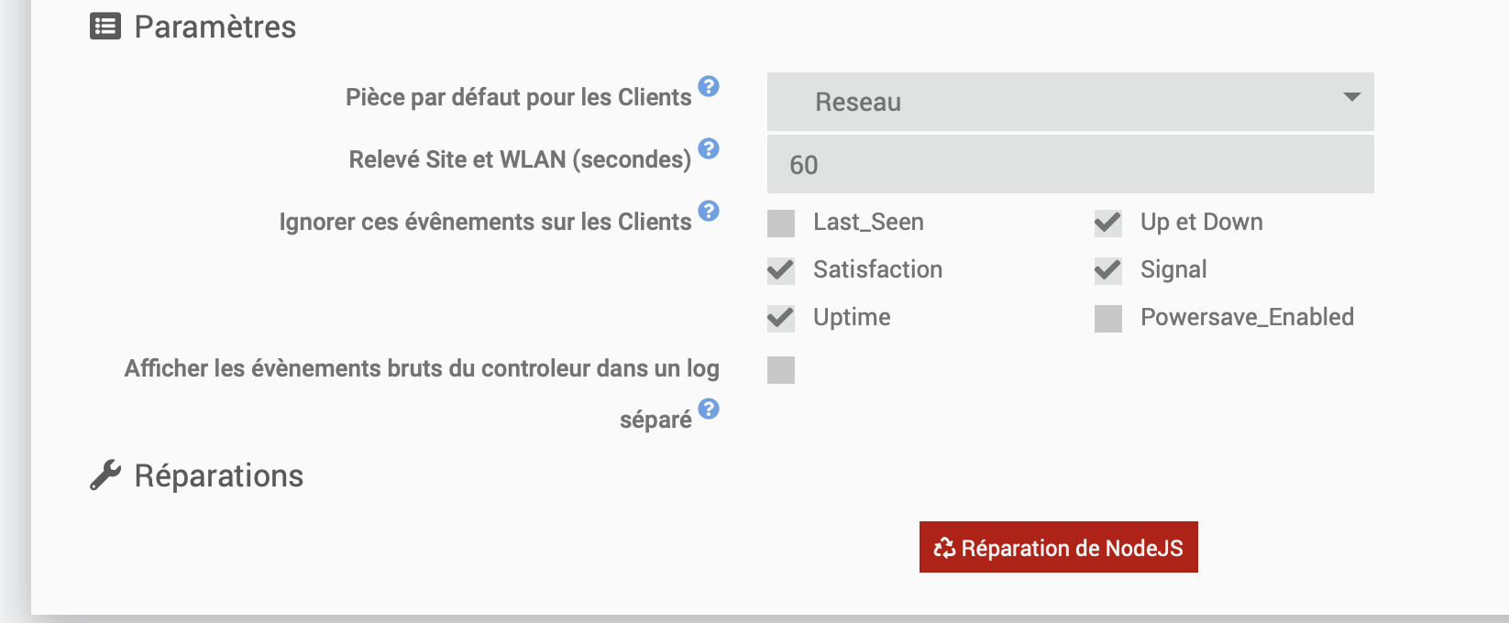Image resolution: width=1509 pixels, height=623 pixels.
Task: Uncheck the Uptime checkbox
Action: (781, 319)
